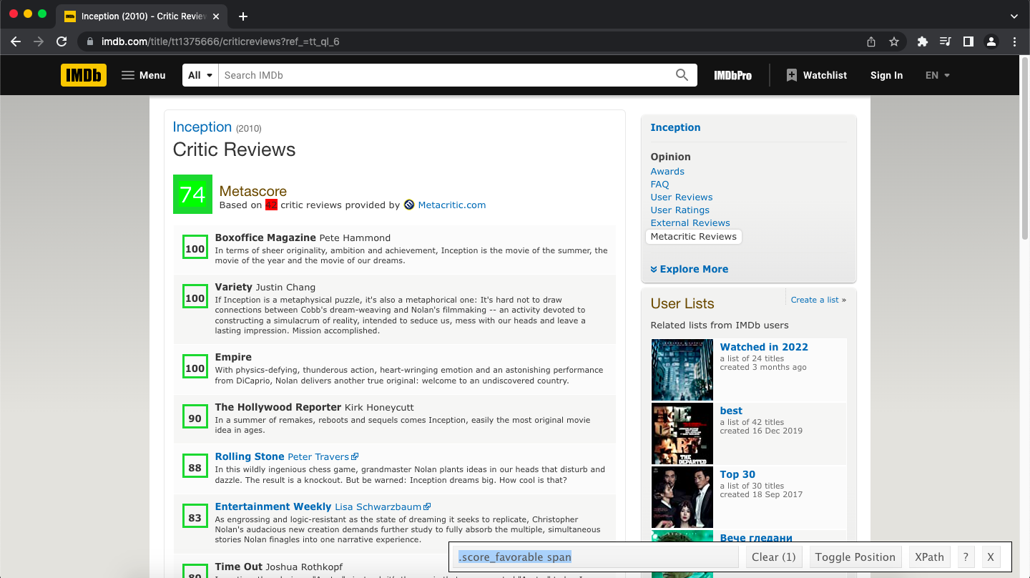This screenshot has height=578, width=1030.
Task: Open Peter Travers reviewer link
Action: [318, 456]
